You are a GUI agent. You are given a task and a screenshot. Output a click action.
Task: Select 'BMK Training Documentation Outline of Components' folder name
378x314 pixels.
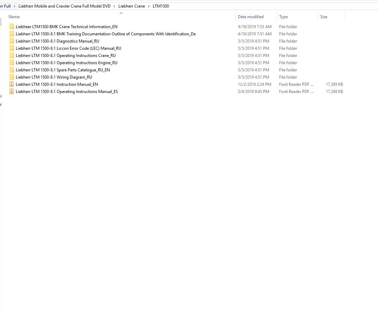106,34
